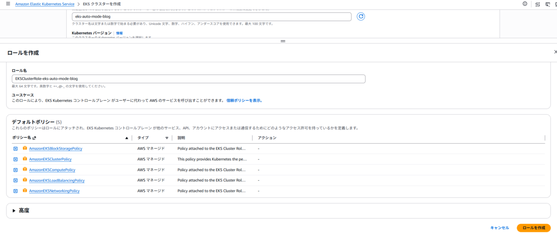Open the 信頼ポリシーを表示 link
Image resolution: width=557 pixels, height=233 pixels.
pos(244,100)
